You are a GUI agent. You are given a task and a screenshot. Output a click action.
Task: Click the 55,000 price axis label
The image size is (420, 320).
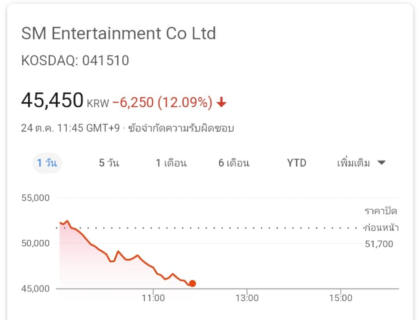[35, 198]
